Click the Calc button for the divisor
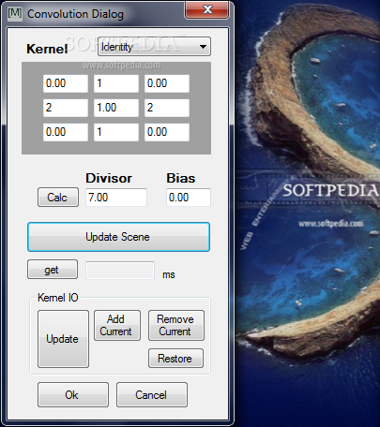The width and height of the screenshot is (380, 427). (x=58, y=197)
